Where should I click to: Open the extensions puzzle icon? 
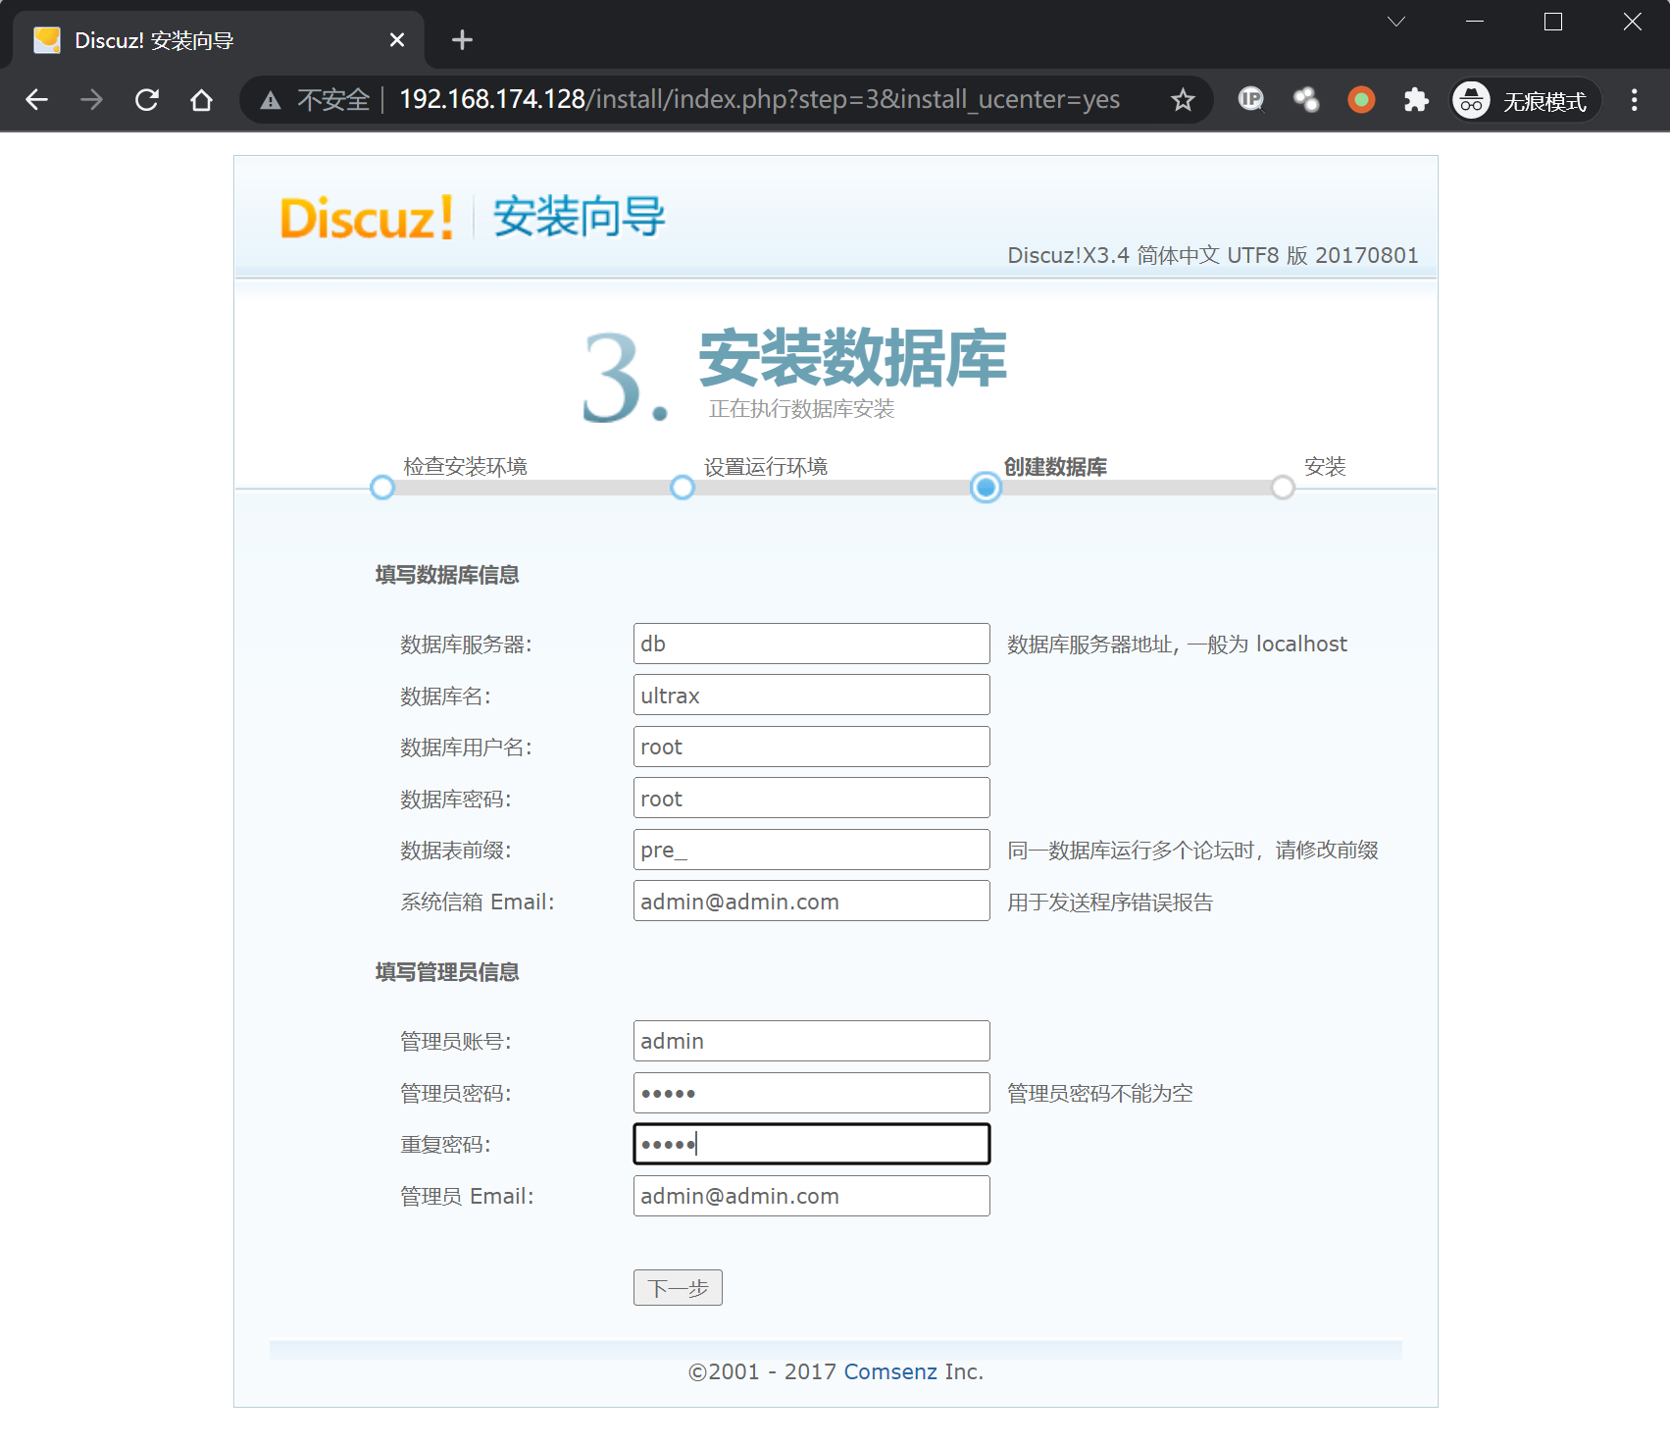(x=1415, y=100)
